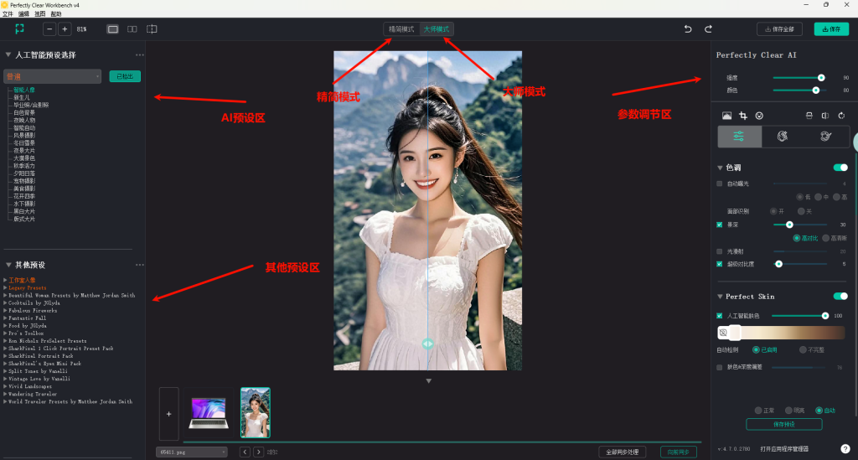
Task: Click the zoom in plus button
Action: click(65, 28)
